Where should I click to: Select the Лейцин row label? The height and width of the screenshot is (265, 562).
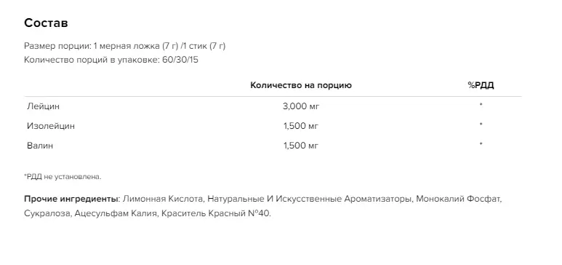[x=43, y=106]
